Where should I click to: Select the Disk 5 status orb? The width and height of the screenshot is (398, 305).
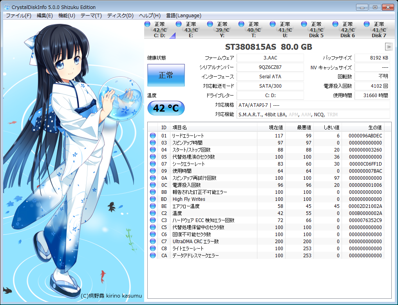click(304, 24)
